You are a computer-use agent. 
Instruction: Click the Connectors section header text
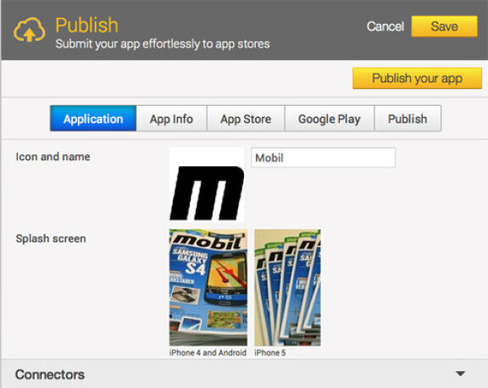[x=50, y=374]
